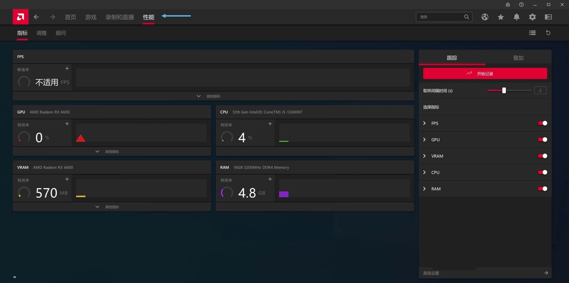Click the sampling interval slider handle

coord(504,90)
